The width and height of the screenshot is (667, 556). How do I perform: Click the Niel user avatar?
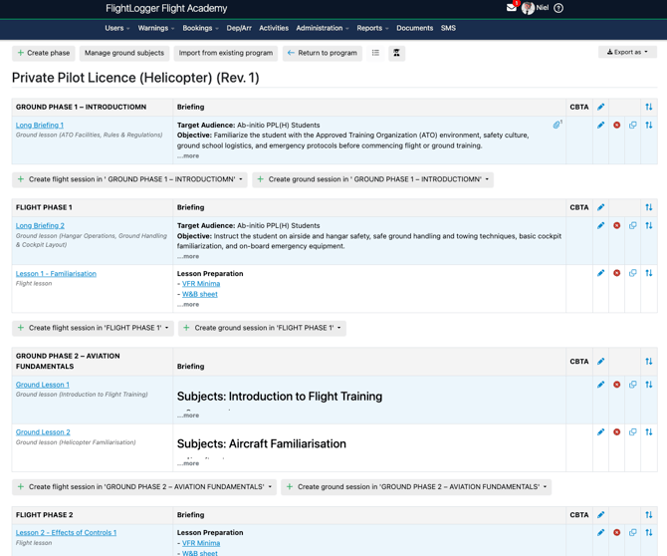pos(528,8)
